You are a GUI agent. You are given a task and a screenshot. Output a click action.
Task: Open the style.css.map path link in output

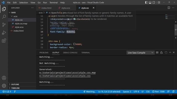tap(67, 73)
